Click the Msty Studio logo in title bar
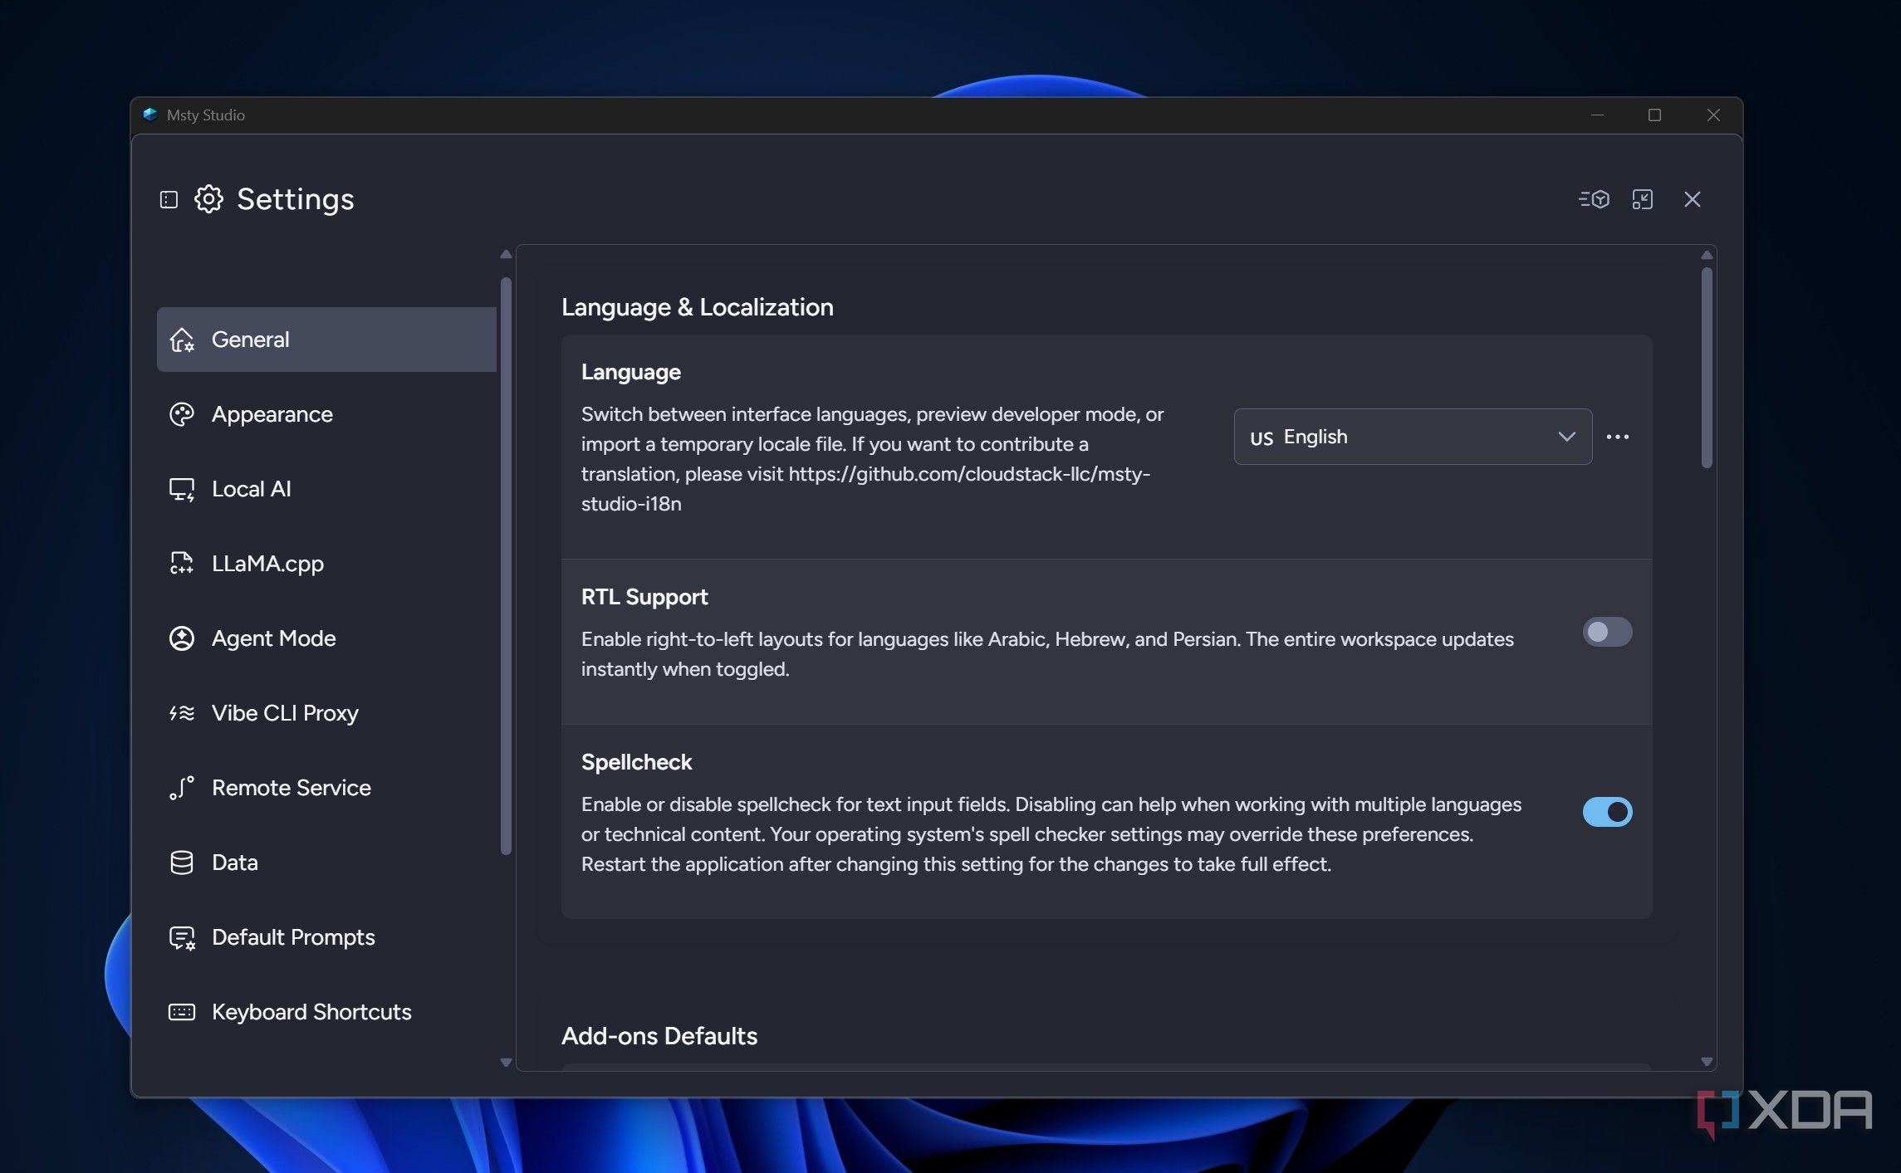The height and width of the screenshot is (1173, 1901). [150, 115]
